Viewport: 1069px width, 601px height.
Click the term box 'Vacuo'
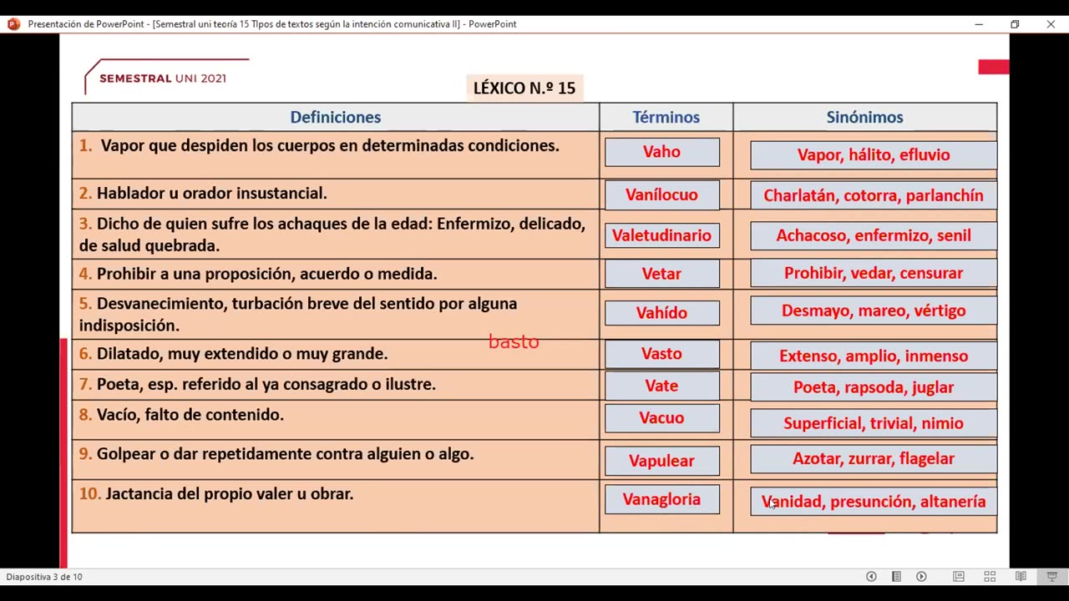pos(662,418)
